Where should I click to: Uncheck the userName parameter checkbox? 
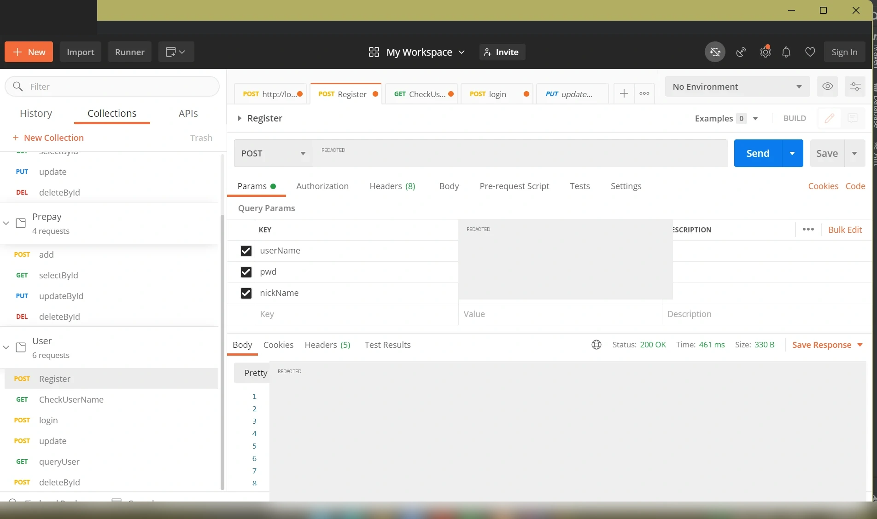click(x=246, y=251)
